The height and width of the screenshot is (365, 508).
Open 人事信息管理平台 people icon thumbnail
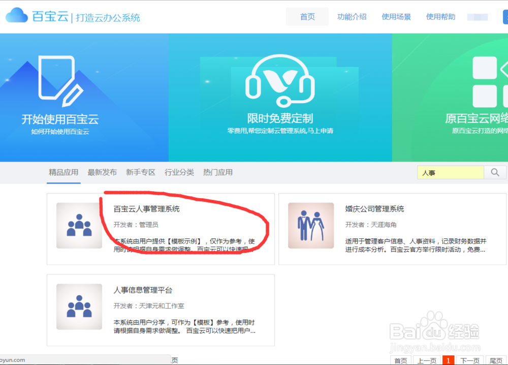pyautogui.click(x=79, y=307)
